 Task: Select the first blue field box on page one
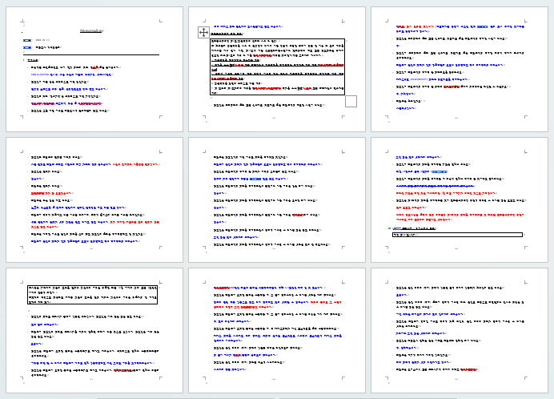pyautogui.click(x=27, y=39)
